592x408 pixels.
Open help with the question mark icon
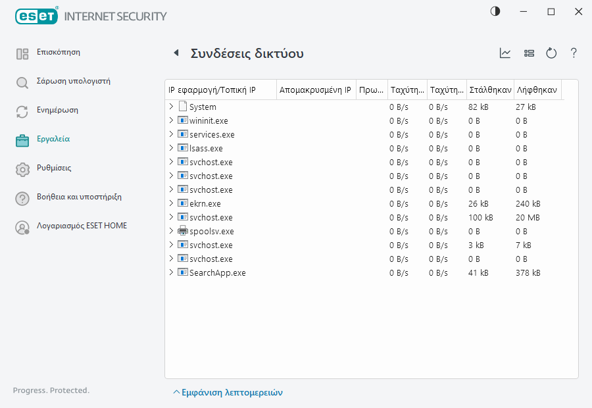[x=574, y=53]
